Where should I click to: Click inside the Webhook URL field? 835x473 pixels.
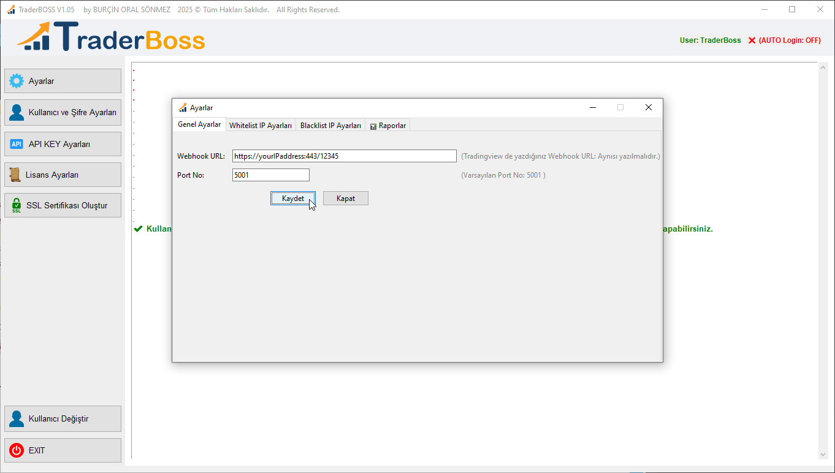pyautogui.click(x=343, y=156)
